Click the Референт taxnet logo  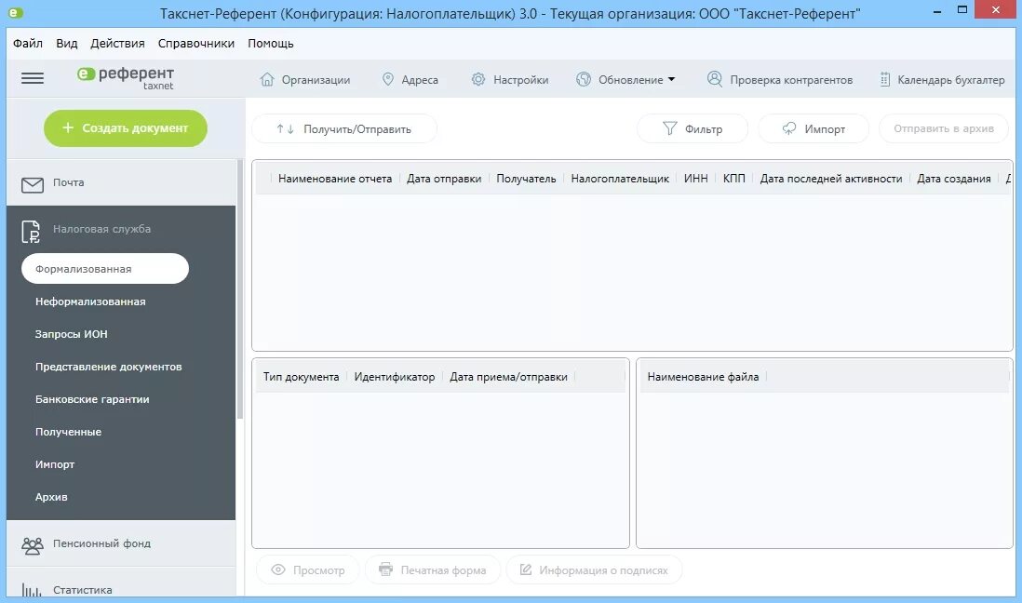[125, 77]
